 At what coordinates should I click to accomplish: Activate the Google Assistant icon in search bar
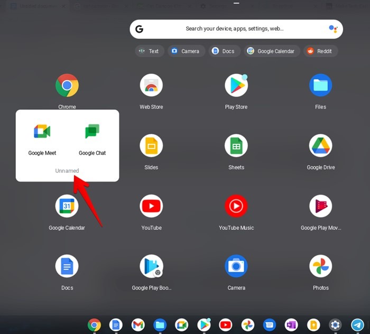333,29
